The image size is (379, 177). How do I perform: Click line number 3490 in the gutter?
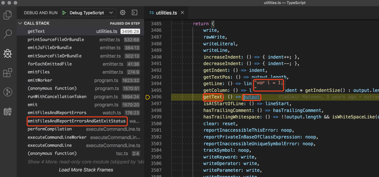(156, 57)
